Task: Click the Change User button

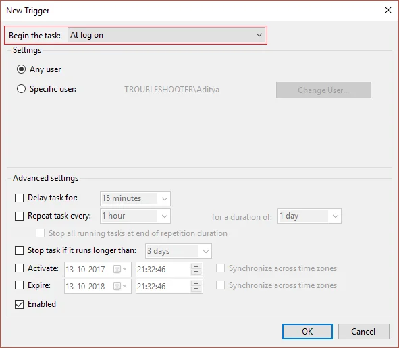Action: pos(323,90)
